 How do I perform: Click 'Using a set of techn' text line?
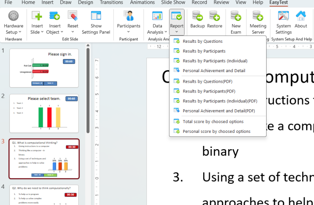258,177
